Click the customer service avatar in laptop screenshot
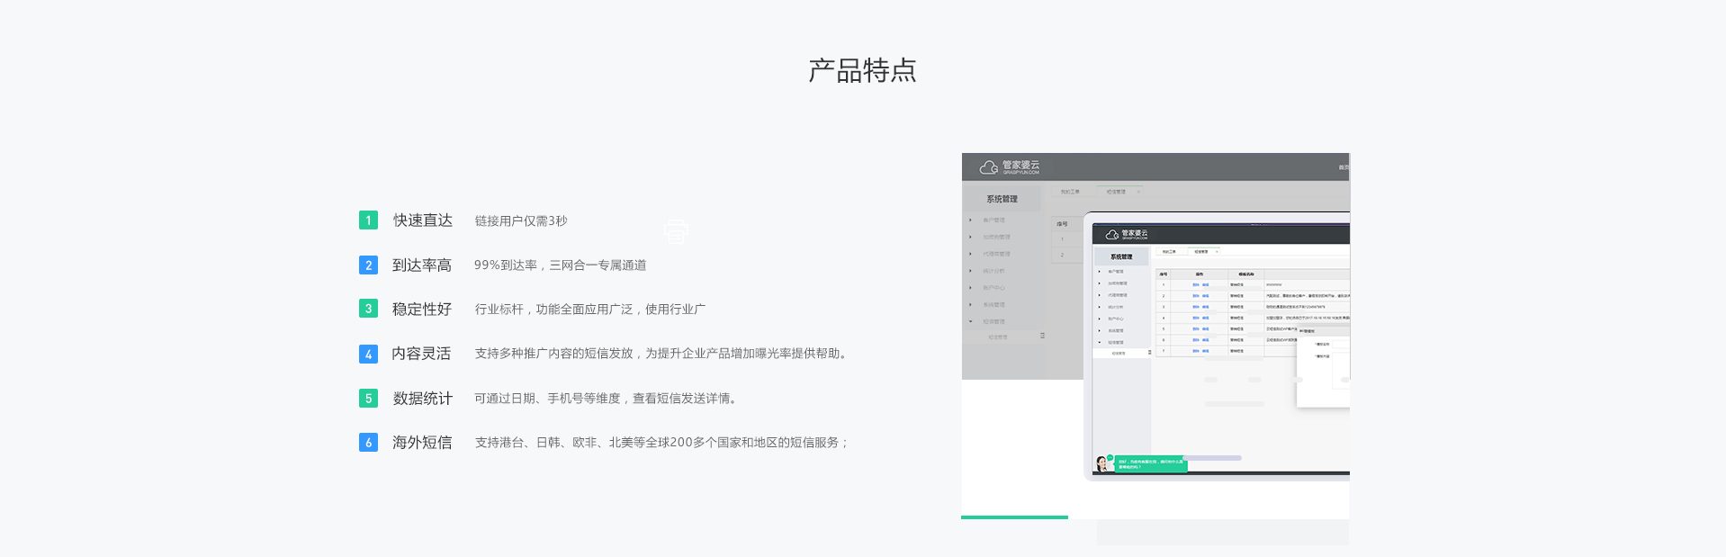 [1103, 463]
